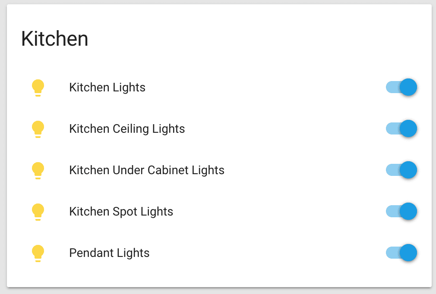
Task: Turn off the Pendant Lights toggle
Action: pyautogui.click(x=401, y=253)
